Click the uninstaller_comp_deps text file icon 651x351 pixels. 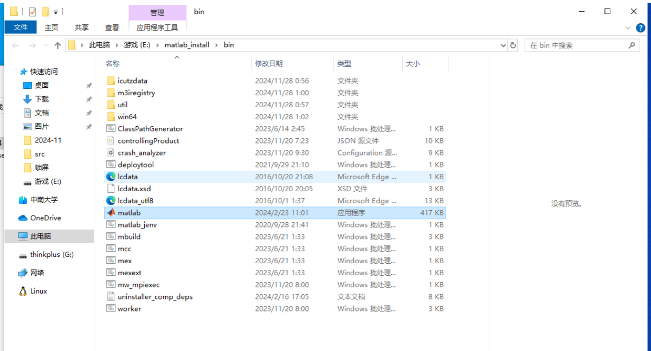click(111, 296)
